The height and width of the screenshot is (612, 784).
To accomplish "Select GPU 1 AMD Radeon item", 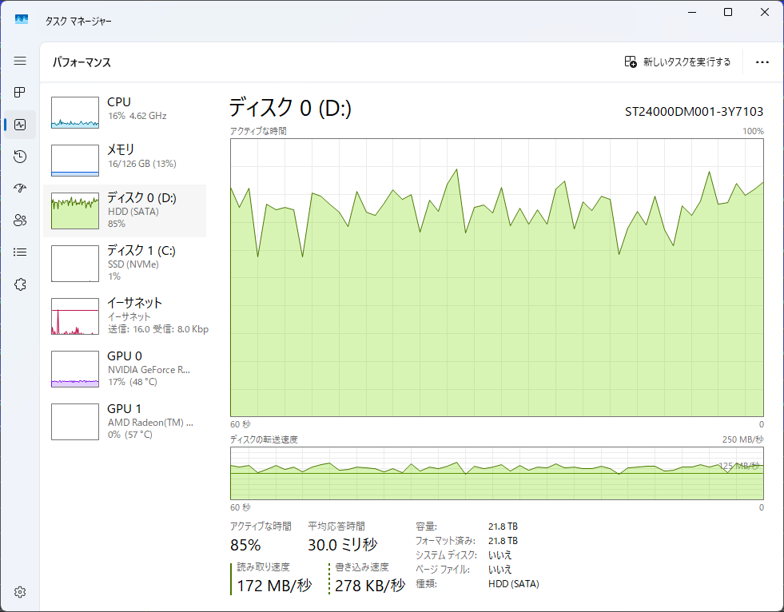I will [125, 422].
